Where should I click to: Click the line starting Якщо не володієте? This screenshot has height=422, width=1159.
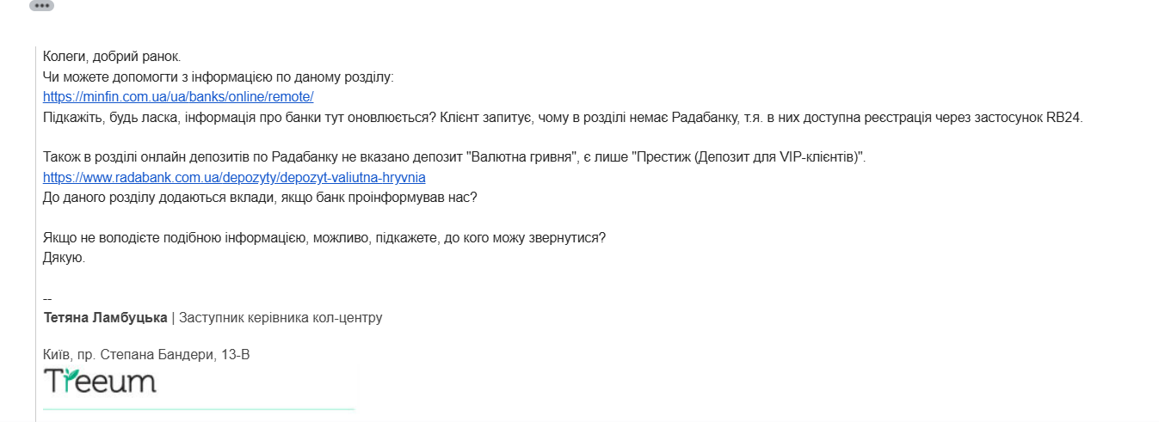(324, 237)
